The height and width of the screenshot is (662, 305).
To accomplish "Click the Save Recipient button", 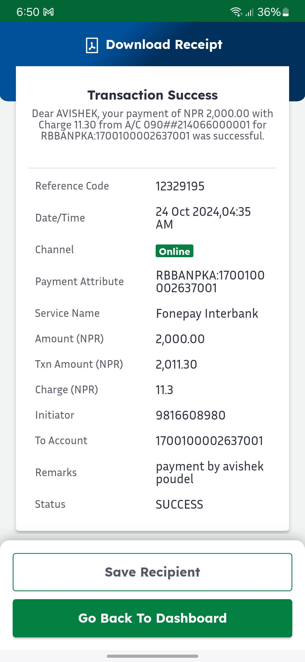I will click(x=152, y=572).
